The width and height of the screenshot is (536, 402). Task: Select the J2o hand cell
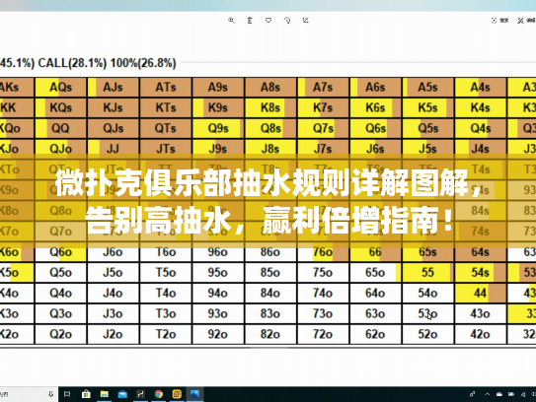[x=114, y=334]
